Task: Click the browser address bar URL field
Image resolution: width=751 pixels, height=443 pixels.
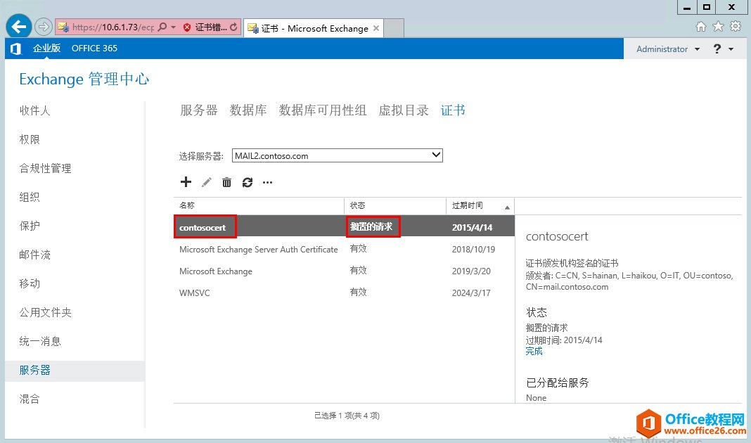Action: click(x=113, y=26)
